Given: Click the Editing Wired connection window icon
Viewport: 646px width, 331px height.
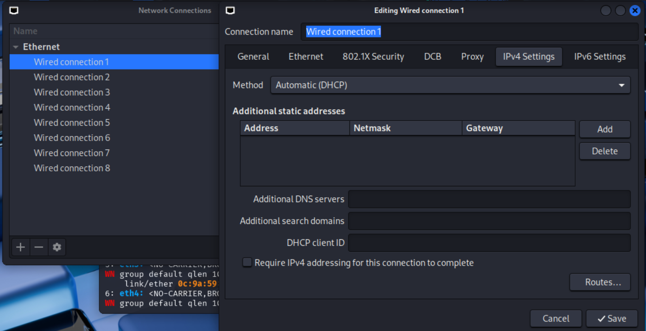Looking at the screenshot, I should point(230,11).
